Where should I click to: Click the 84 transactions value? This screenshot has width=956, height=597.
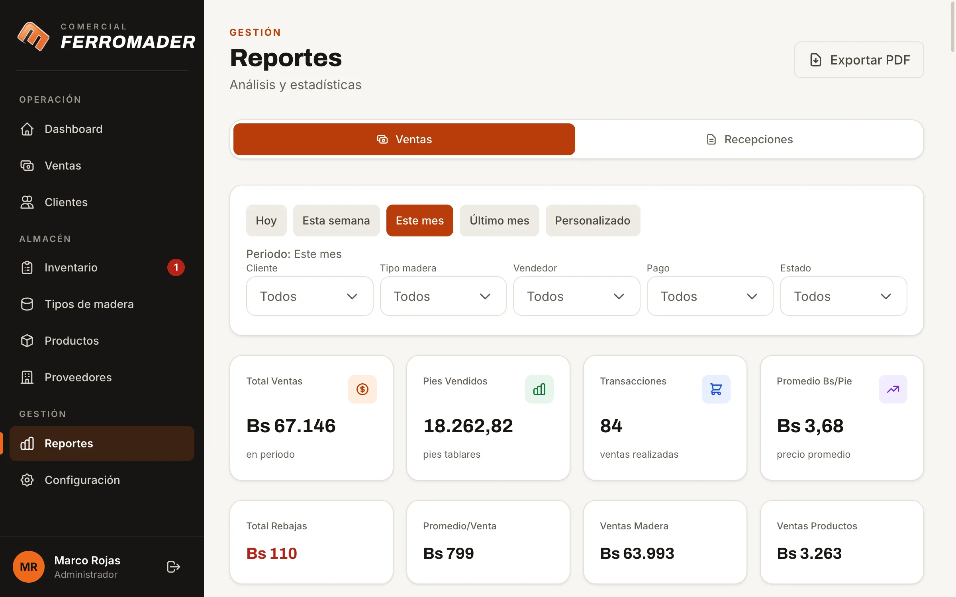point(611,426)
